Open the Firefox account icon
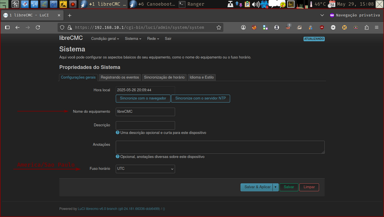Screen dimensions: 384x217 point(243,27)
